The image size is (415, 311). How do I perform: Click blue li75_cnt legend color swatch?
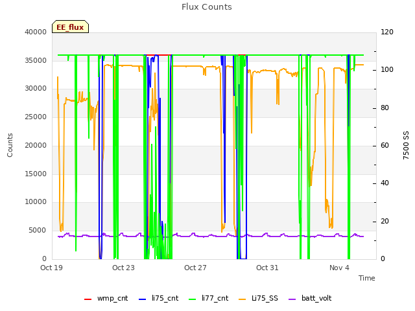pos(143,299)
